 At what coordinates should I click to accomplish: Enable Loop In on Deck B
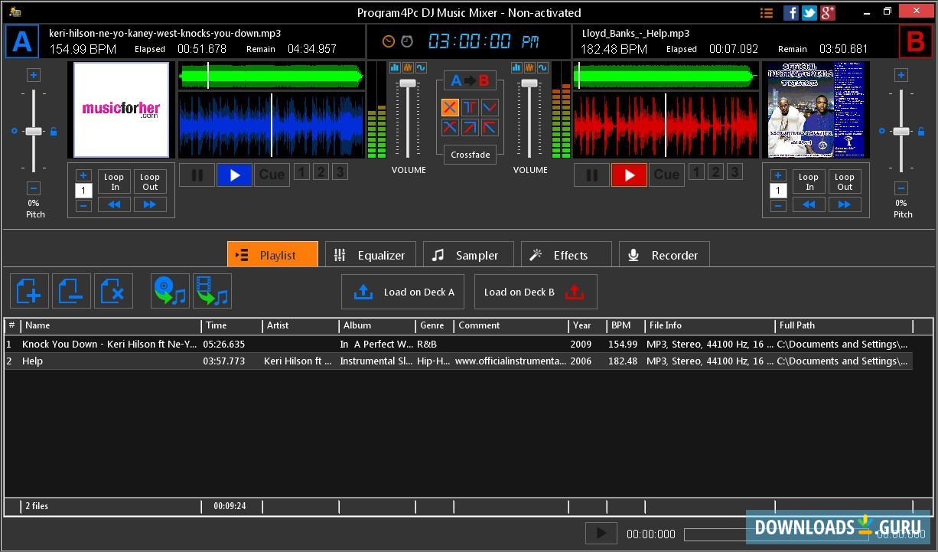(x=809, y=181)
